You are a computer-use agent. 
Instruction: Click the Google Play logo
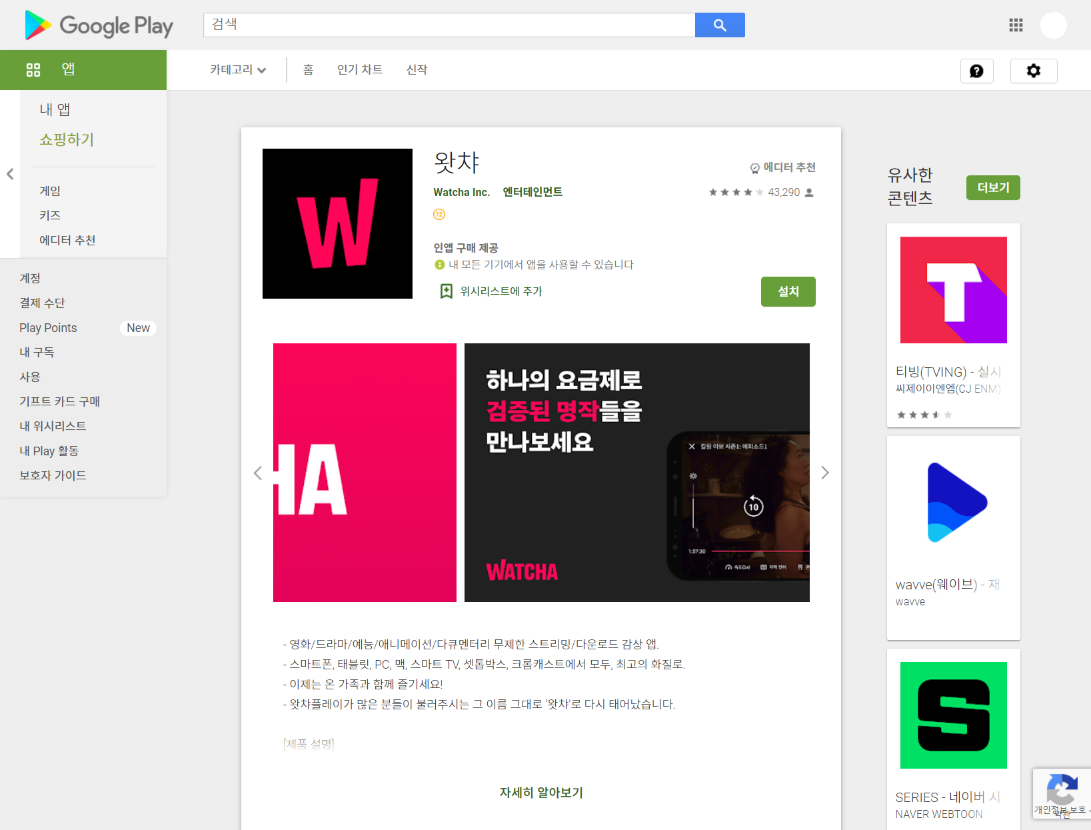click(x=99, y=25)
